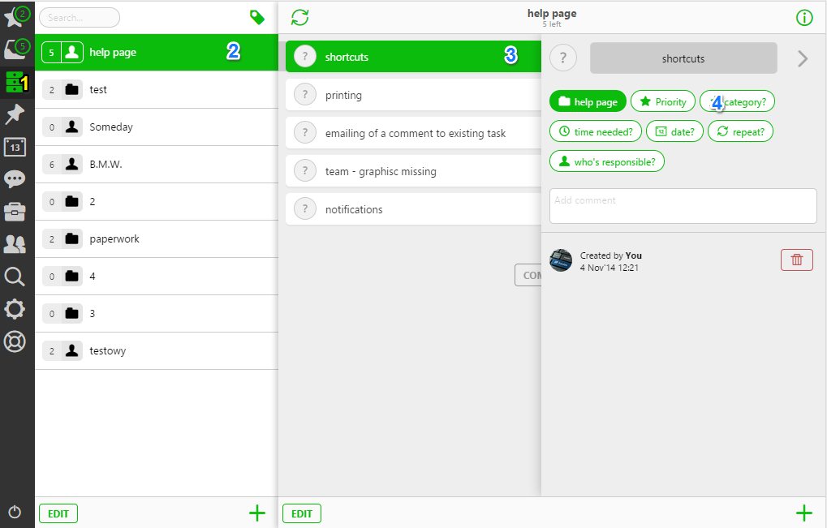
Task: Select the paperwork project
Action: [157, 238]
